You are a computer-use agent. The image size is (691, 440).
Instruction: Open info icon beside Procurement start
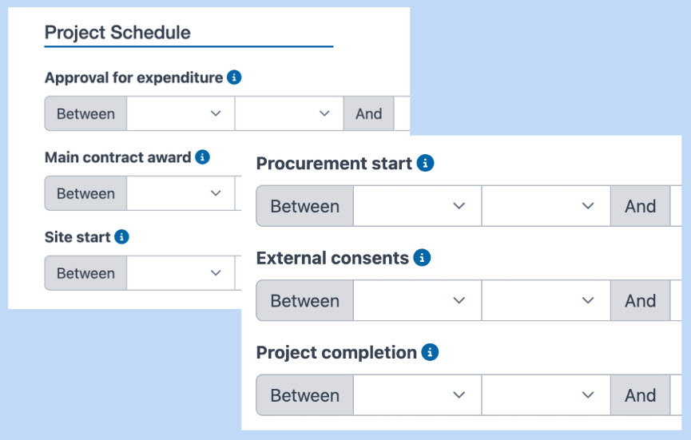pyautogui.click(x=426, y=164)
